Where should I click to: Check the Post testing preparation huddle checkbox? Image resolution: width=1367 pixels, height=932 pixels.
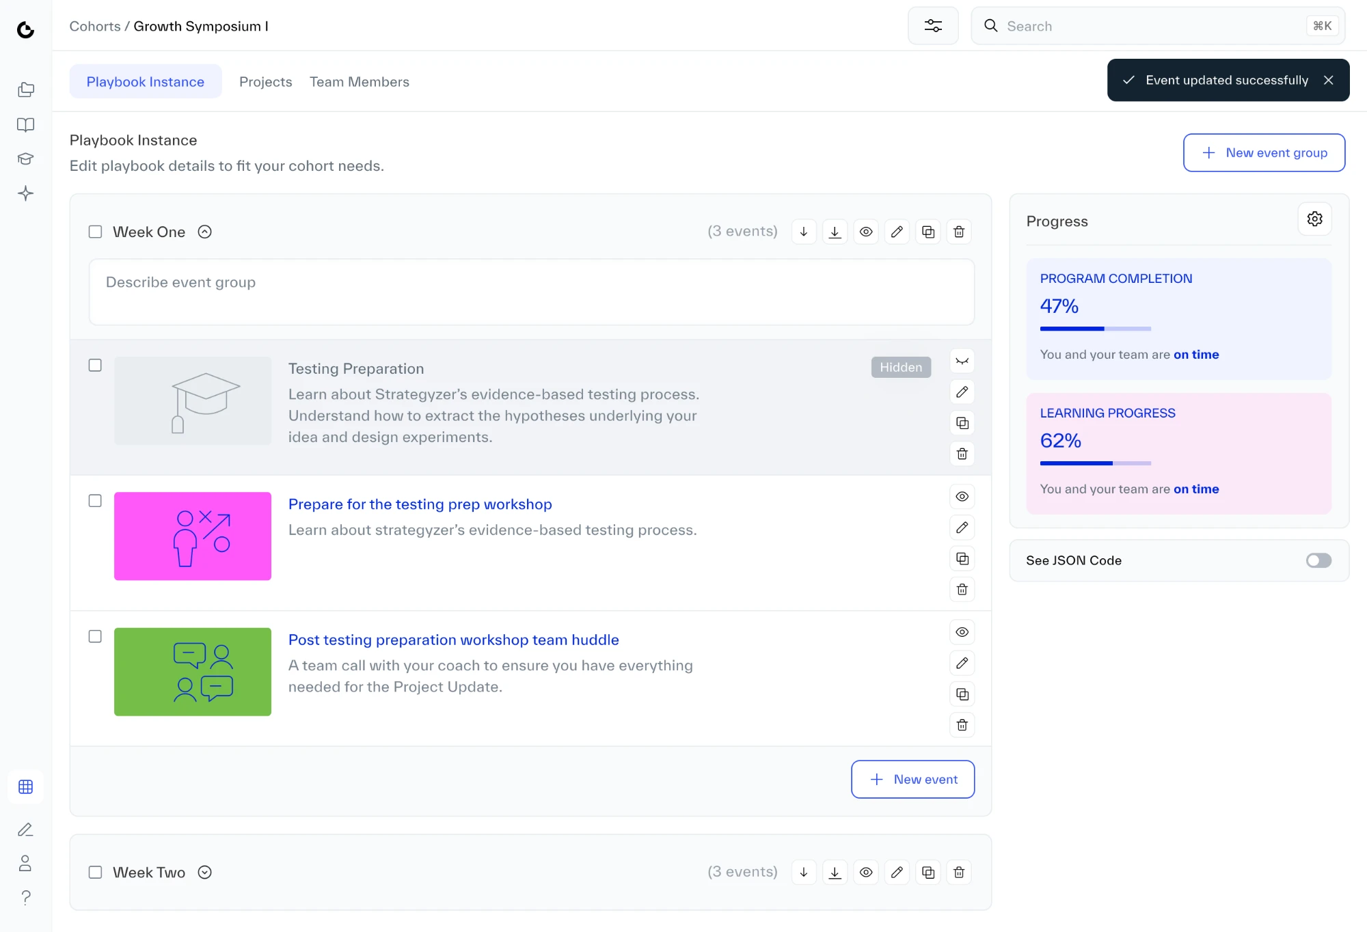click(96, 637)
